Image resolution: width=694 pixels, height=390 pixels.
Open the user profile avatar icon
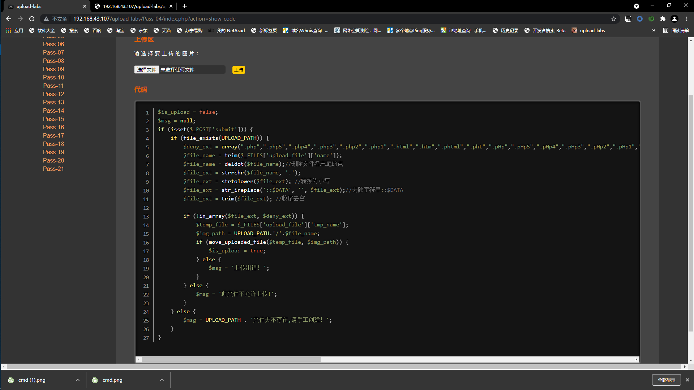coord(674,19)
